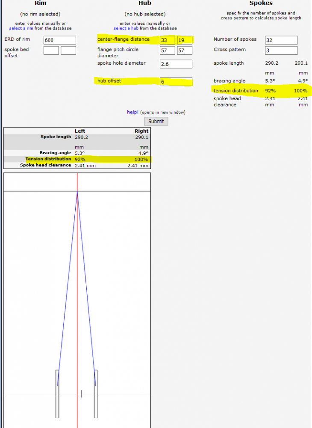Click left center-flange distance field showing 33
312x428 pixels.
click(167, 40)
